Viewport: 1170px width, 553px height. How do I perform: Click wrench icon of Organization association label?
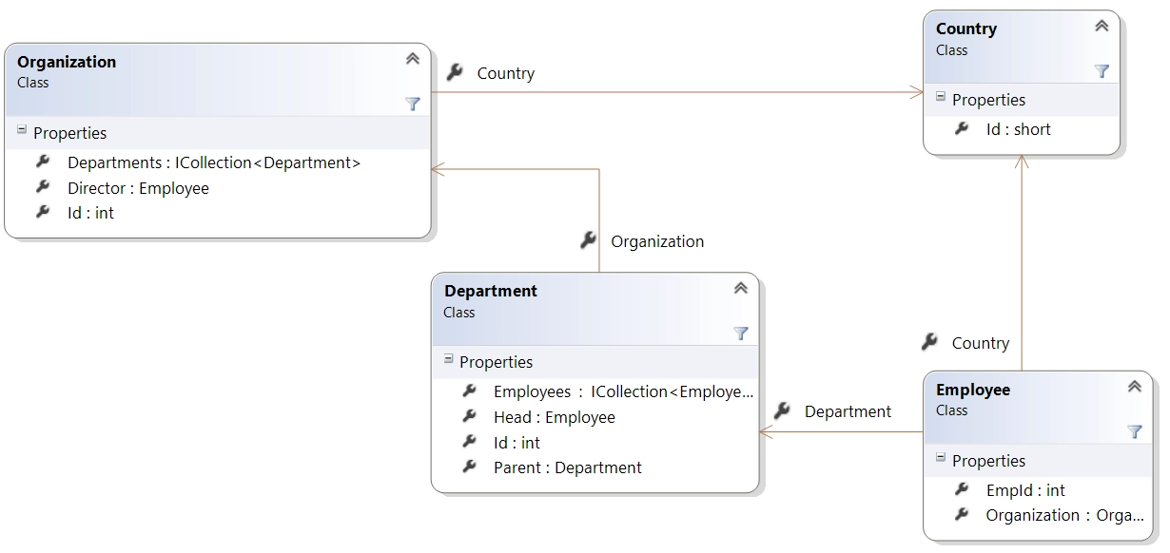589,240
